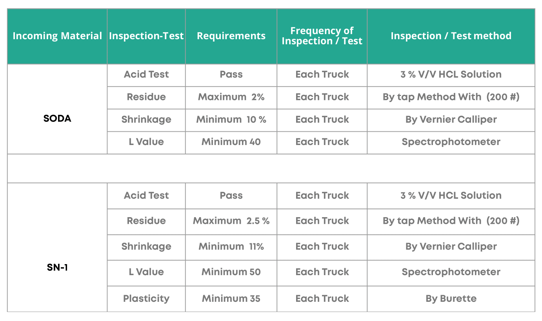542x321 pixels.
Task: Select the Each Truck cell in Plasticity row
Action: click(322, 299)
